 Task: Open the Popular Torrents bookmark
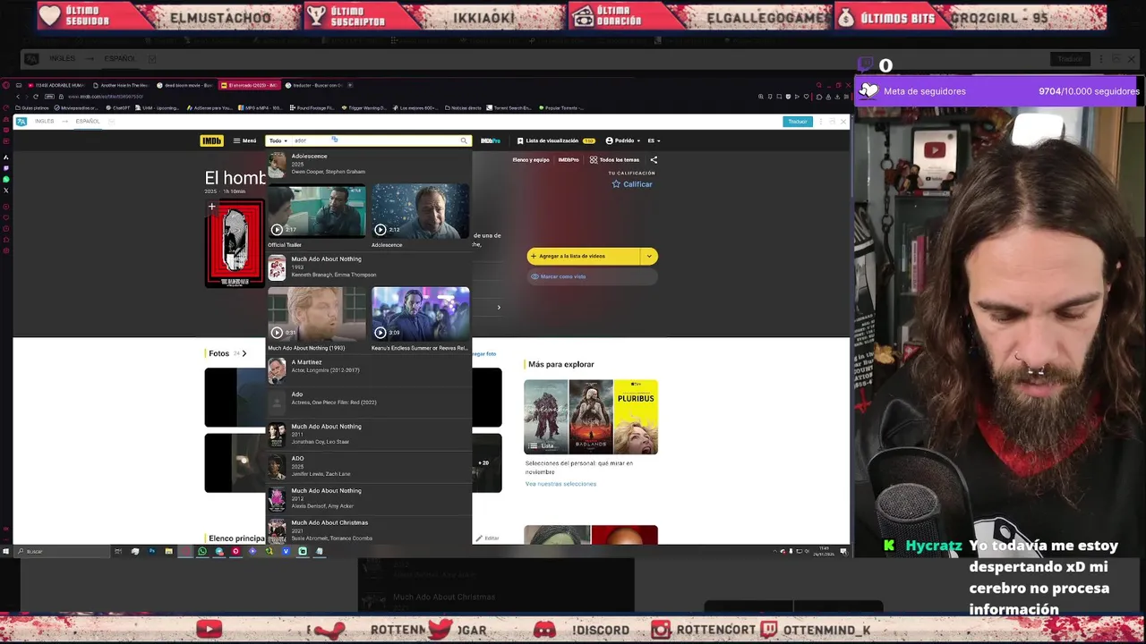click(x=561, y=108)
